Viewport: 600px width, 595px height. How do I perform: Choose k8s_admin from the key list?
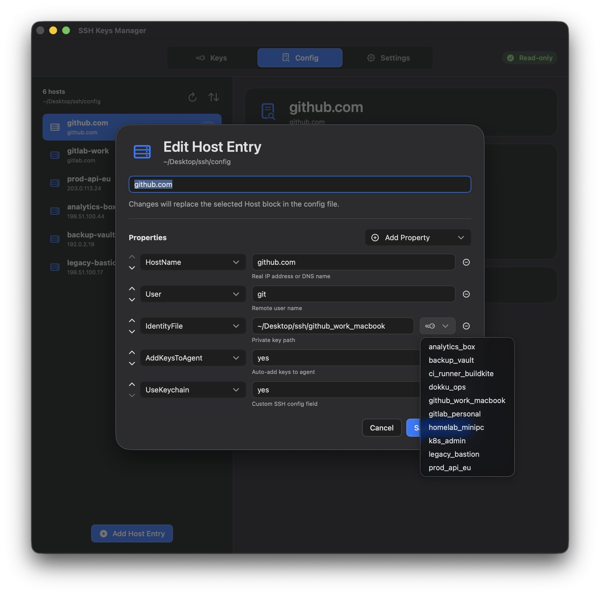467,441
